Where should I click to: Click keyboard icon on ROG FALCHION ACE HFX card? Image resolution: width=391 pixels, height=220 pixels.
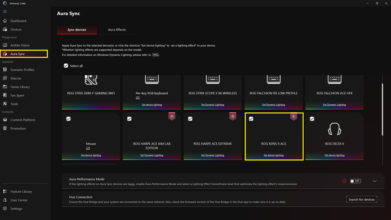(334, 79)
